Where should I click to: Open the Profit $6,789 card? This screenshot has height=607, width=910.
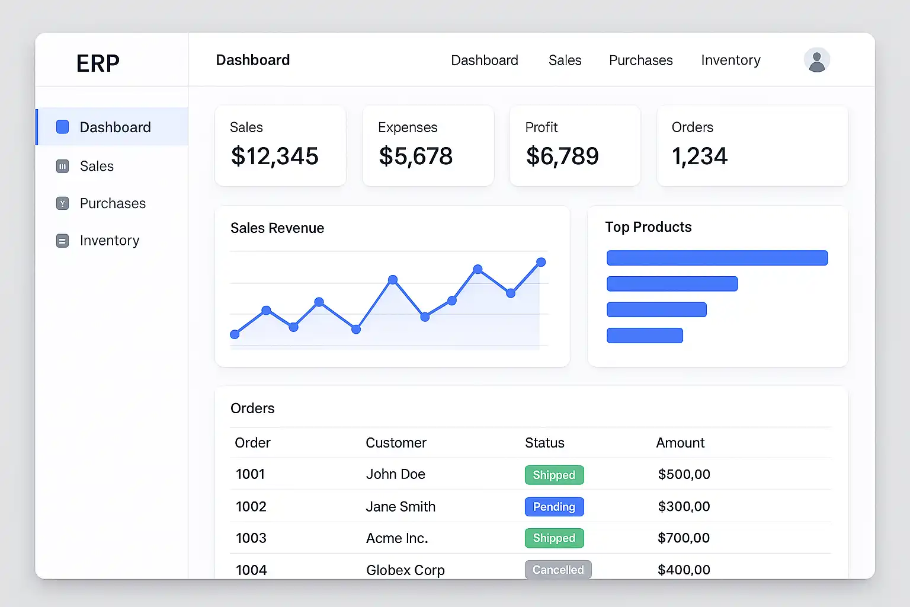575,146
